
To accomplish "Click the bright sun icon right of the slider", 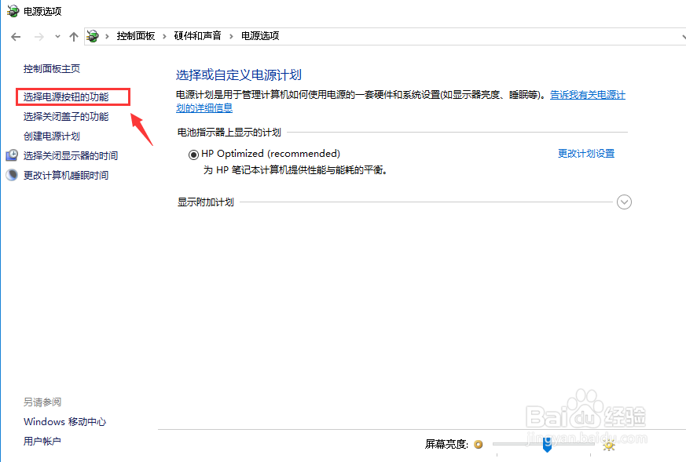I will [609, 444].
